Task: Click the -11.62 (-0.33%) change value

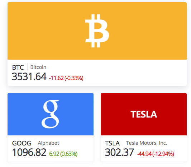Action: 66,78
